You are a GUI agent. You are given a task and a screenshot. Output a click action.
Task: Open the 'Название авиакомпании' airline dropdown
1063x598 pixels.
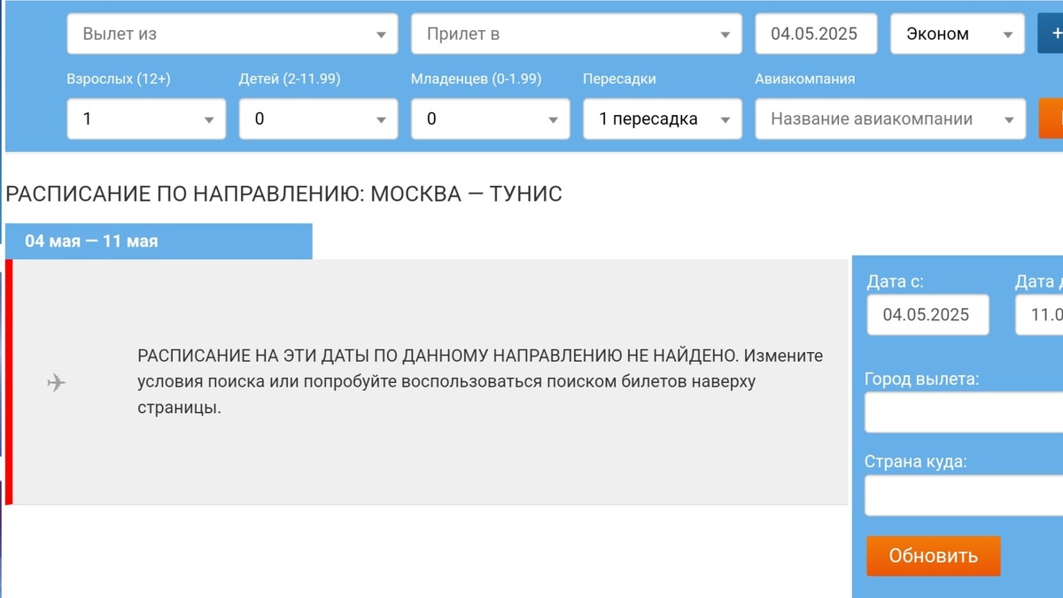[x=889, y=119]
